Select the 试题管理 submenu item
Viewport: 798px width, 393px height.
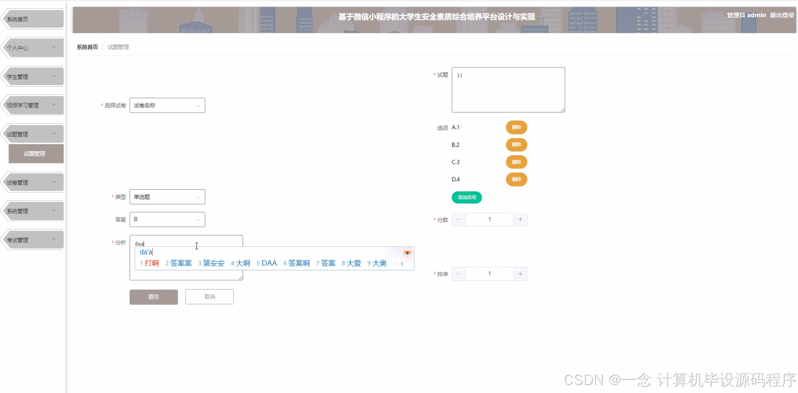coord(36,154)
